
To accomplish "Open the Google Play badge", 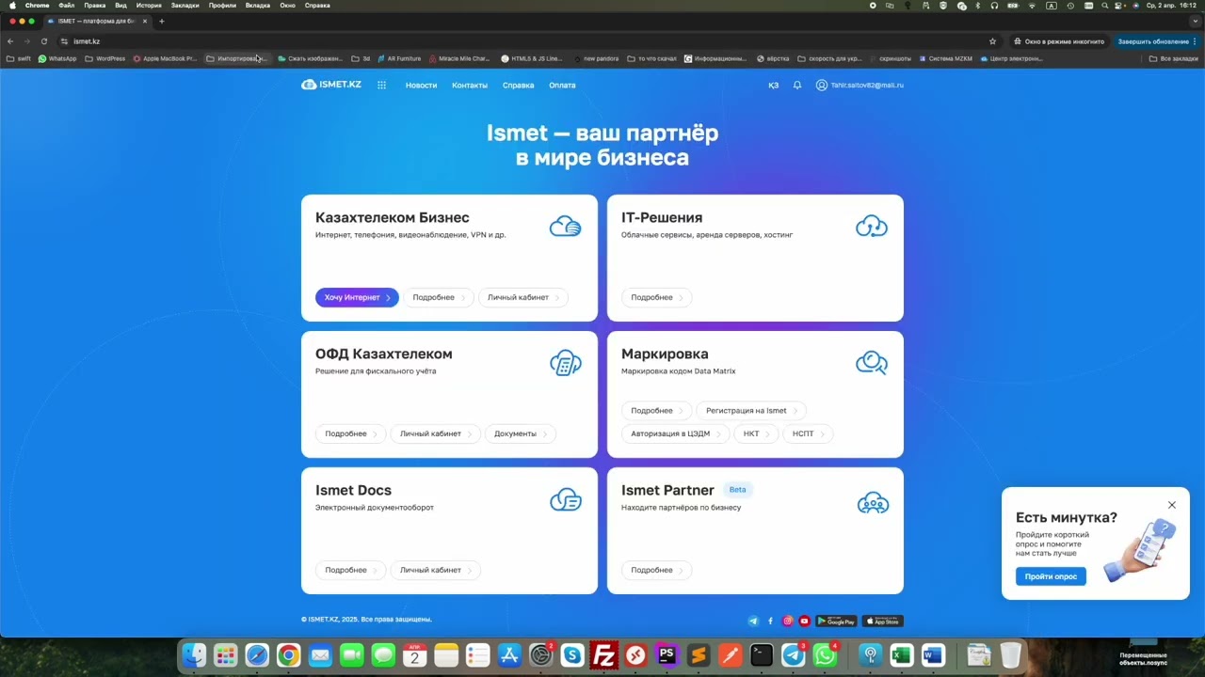I will [836, 621].
